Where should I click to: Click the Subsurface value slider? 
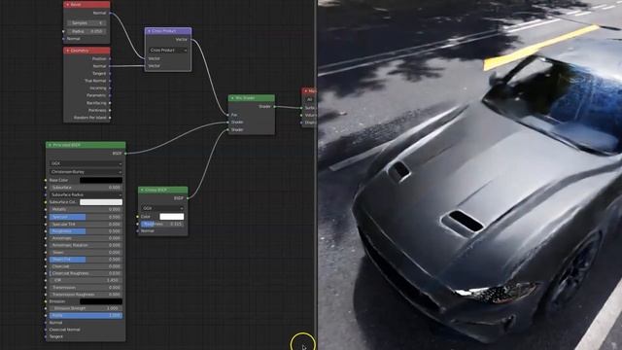click(86, 188)
